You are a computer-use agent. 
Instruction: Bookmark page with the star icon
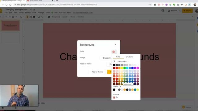(150, 5)
